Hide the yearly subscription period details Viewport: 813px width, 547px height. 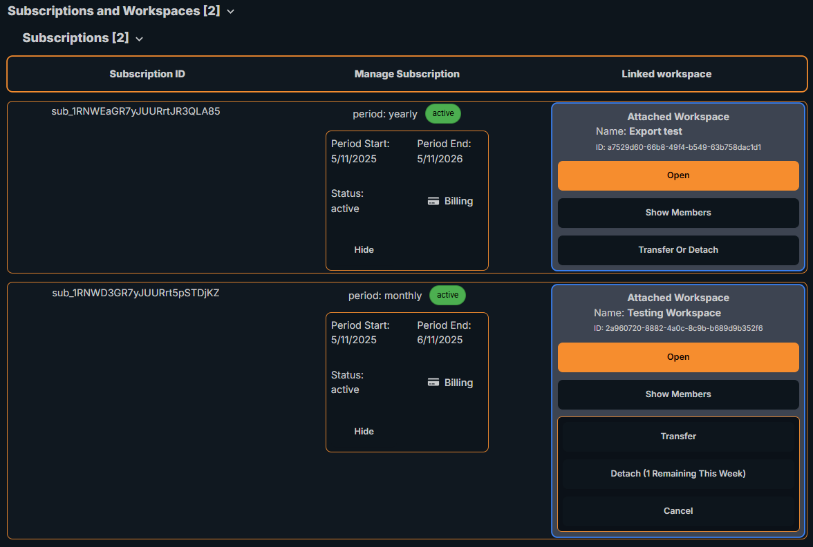[x=364, y=249]
